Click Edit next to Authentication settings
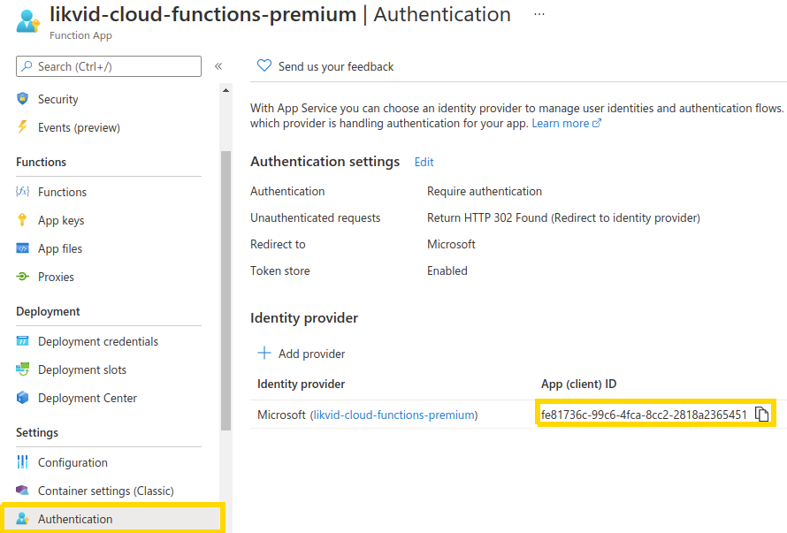The image size is (787, 533). click(x=424, y=162)
